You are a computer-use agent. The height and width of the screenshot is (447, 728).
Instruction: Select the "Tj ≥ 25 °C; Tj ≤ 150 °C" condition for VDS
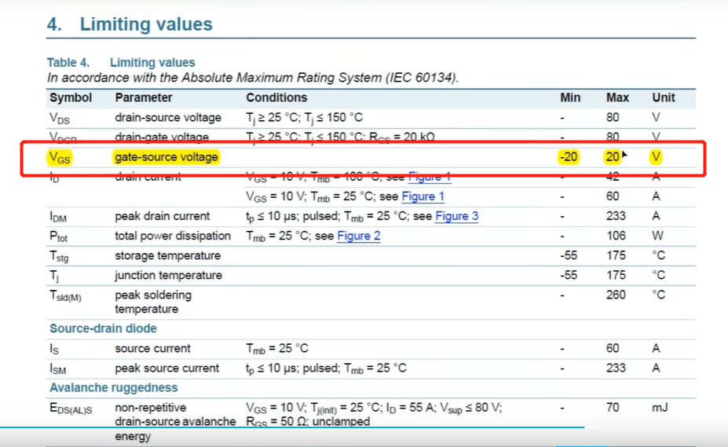pyautogui.click(x=304, y=118)
